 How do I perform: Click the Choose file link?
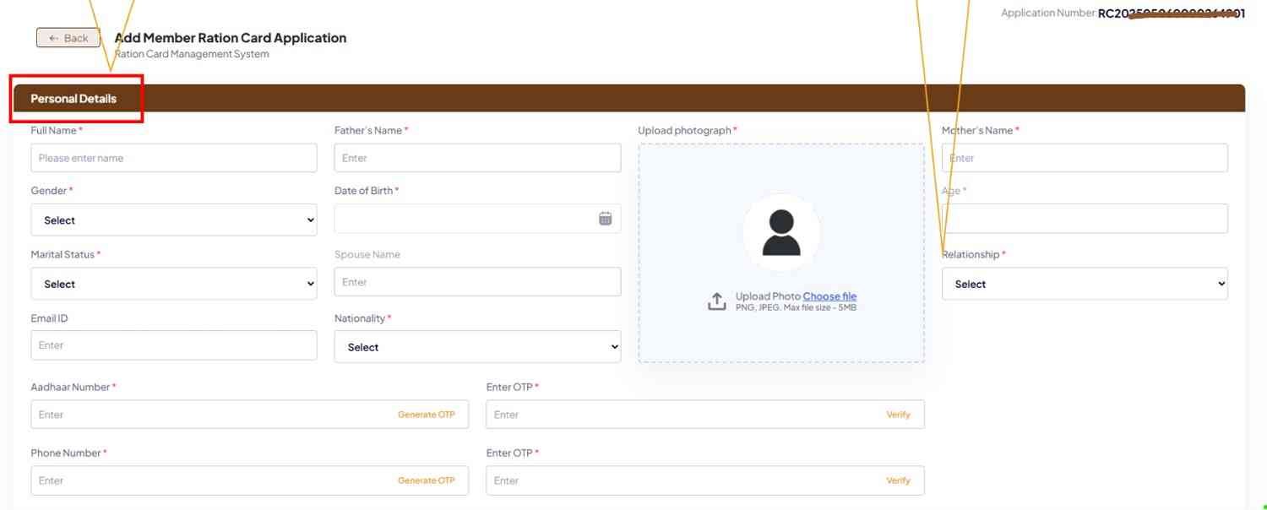coord(829,296)
